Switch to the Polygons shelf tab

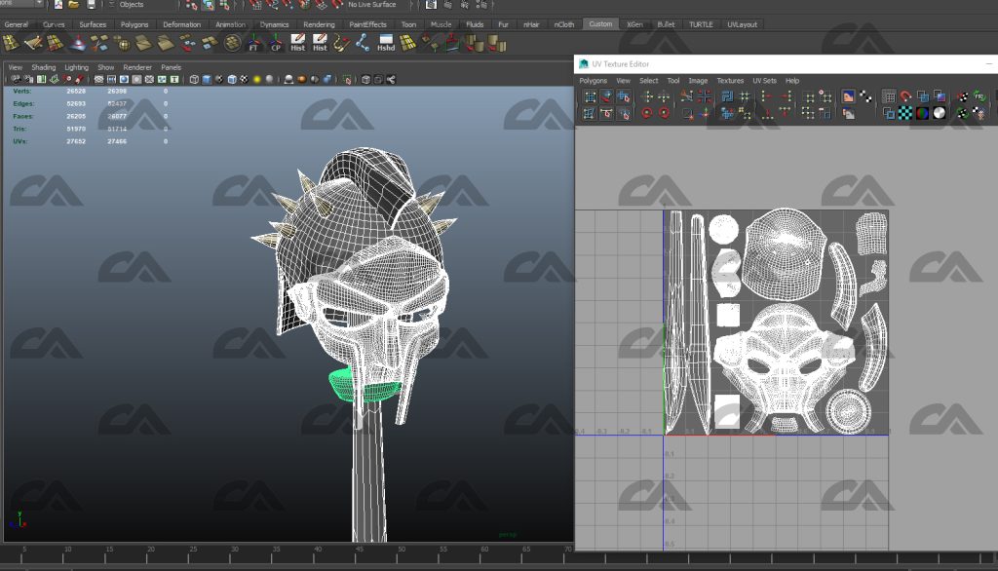click(134, 24)
